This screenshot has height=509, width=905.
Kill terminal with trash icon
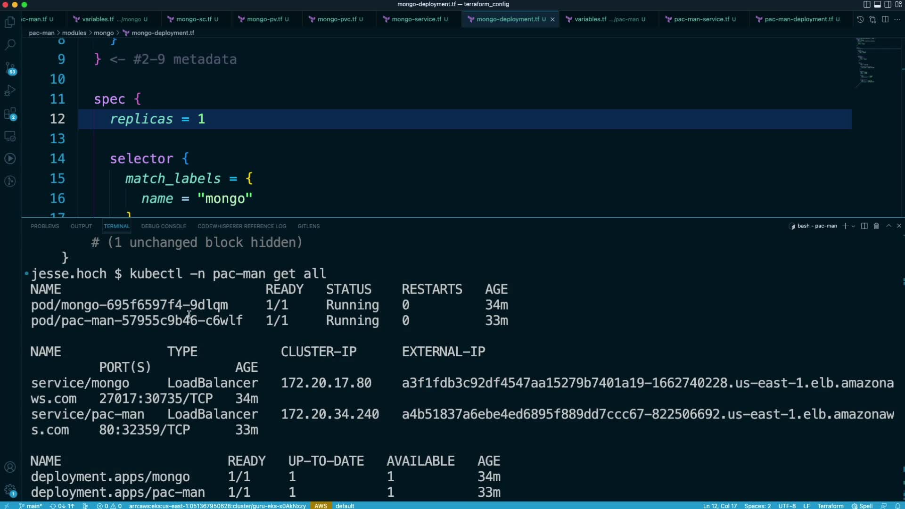coord(876,226)
